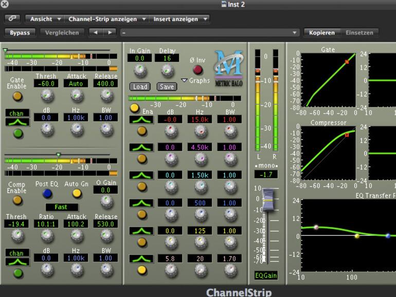Viewport: 396px width, 297px height.
Task: Toggle the Gate Enable button
Action: [x=17, y=97]
